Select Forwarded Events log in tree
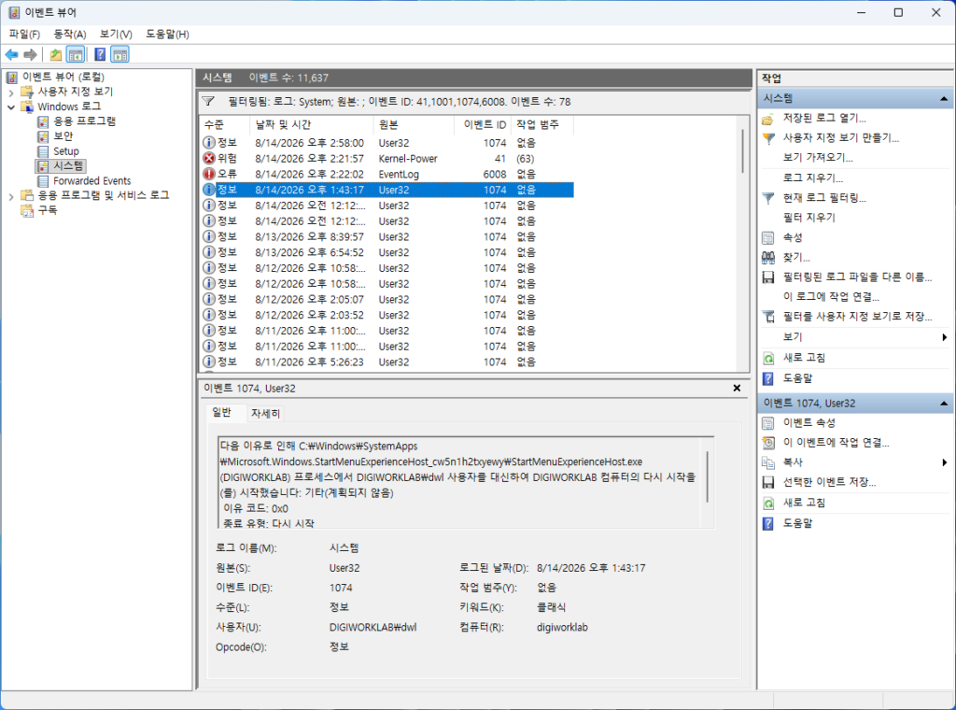This screenshot has height=710, width=956. tap(92, 181)
